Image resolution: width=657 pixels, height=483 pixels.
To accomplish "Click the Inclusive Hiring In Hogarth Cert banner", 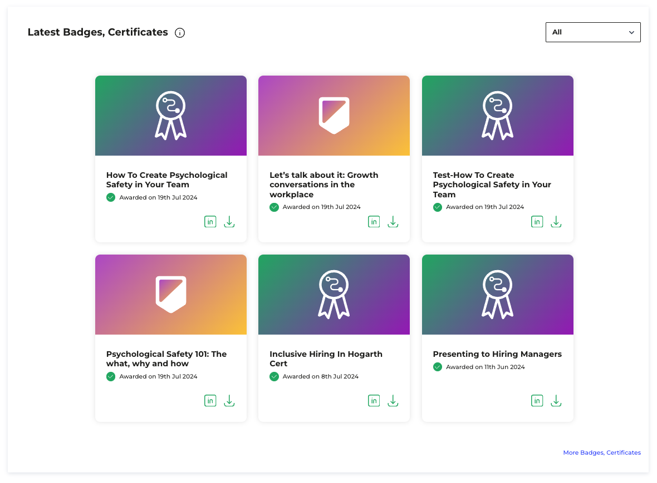I will (334, 295).
